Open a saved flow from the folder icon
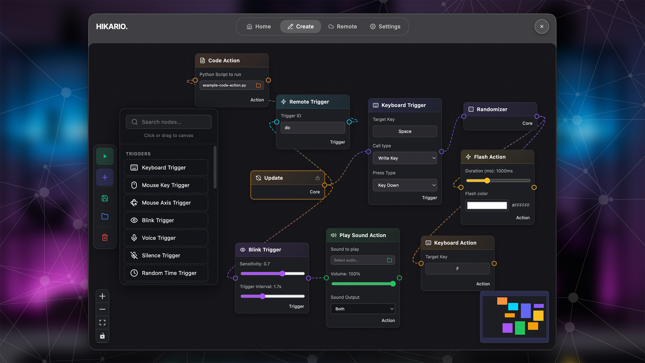The image size is (645, 363). [105, 216]
